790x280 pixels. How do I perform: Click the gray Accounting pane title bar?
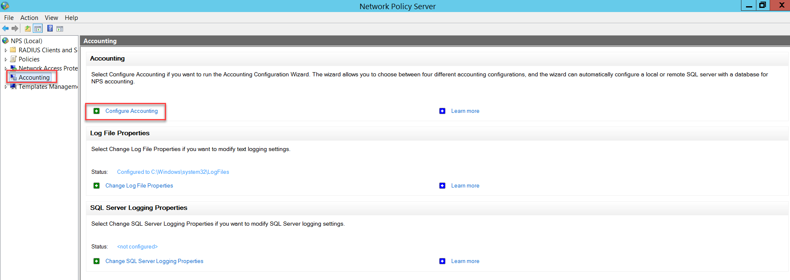[x=435, y=41]
